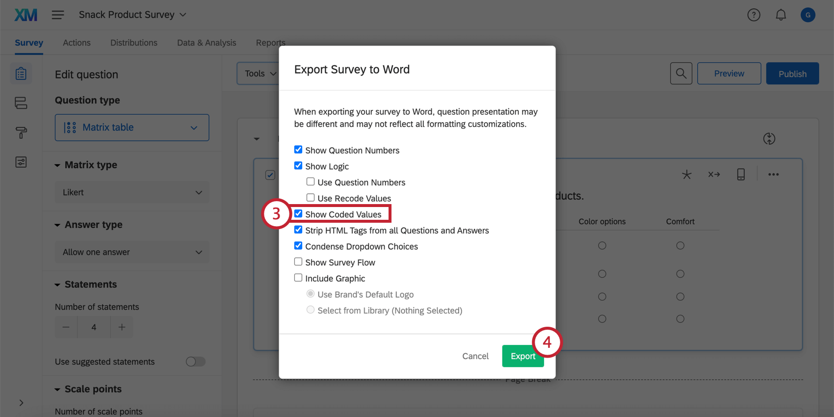This screenshot has width=834, height=417.
Task: Switch to the Distributions tab
Action: 134,43
